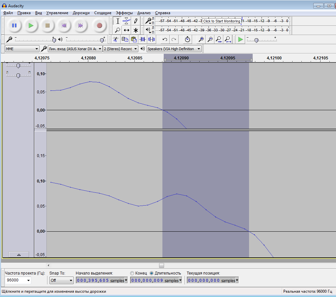The width and height of the screenshot is (336, 297).
Task: Select the Конец radio button
Action: pos(132,273)
